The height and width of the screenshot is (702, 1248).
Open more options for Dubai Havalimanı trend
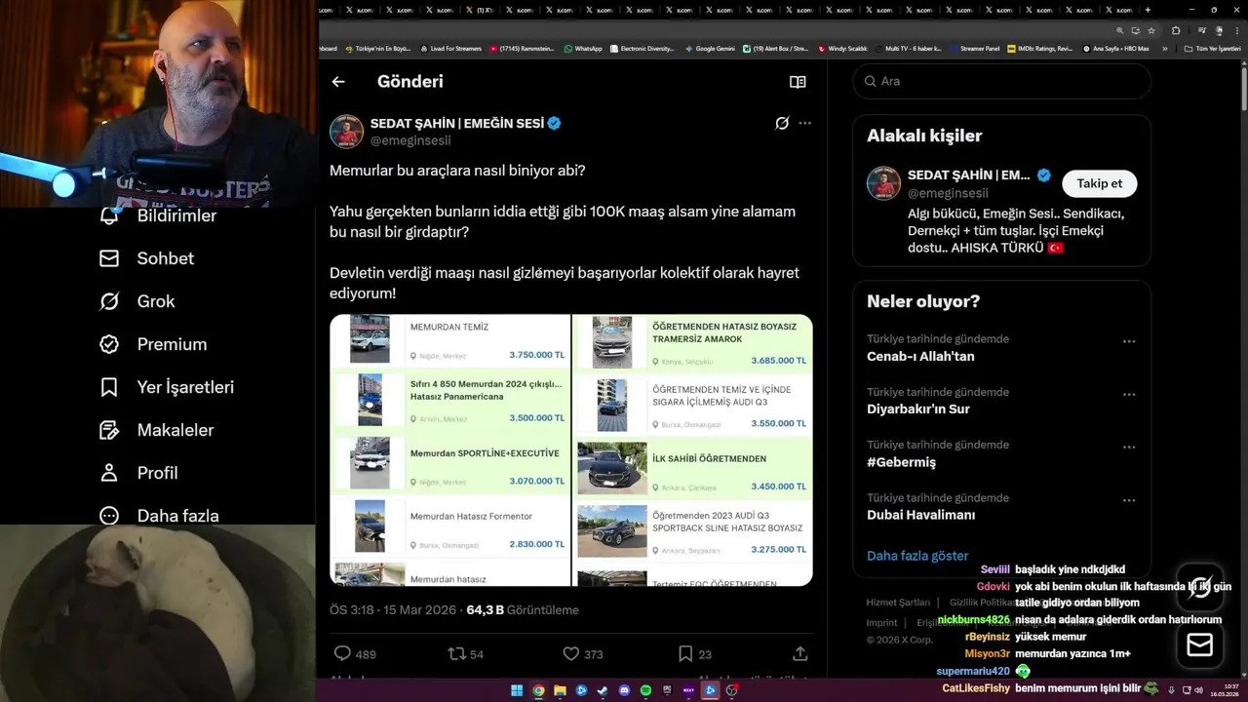click(1129, 500)
